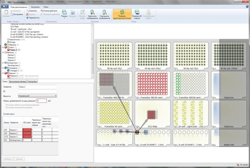Open the viscosity Нормальный combo box
The width and height of the screenshot is (250, 168).
click(37, 96)
